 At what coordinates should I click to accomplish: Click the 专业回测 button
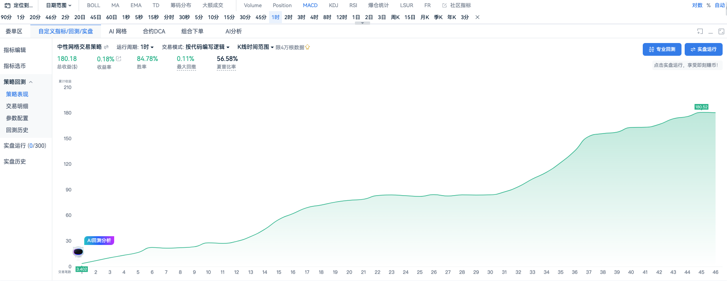coord(662,49)
